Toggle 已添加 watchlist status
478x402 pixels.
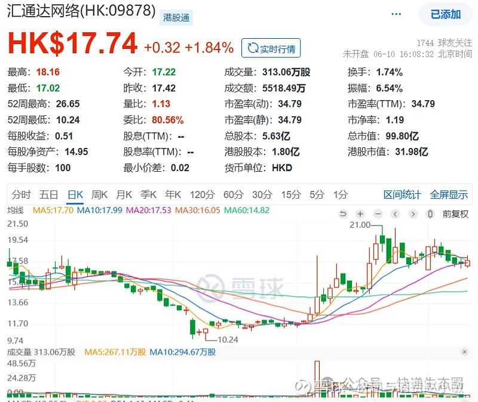coord(445,14)
